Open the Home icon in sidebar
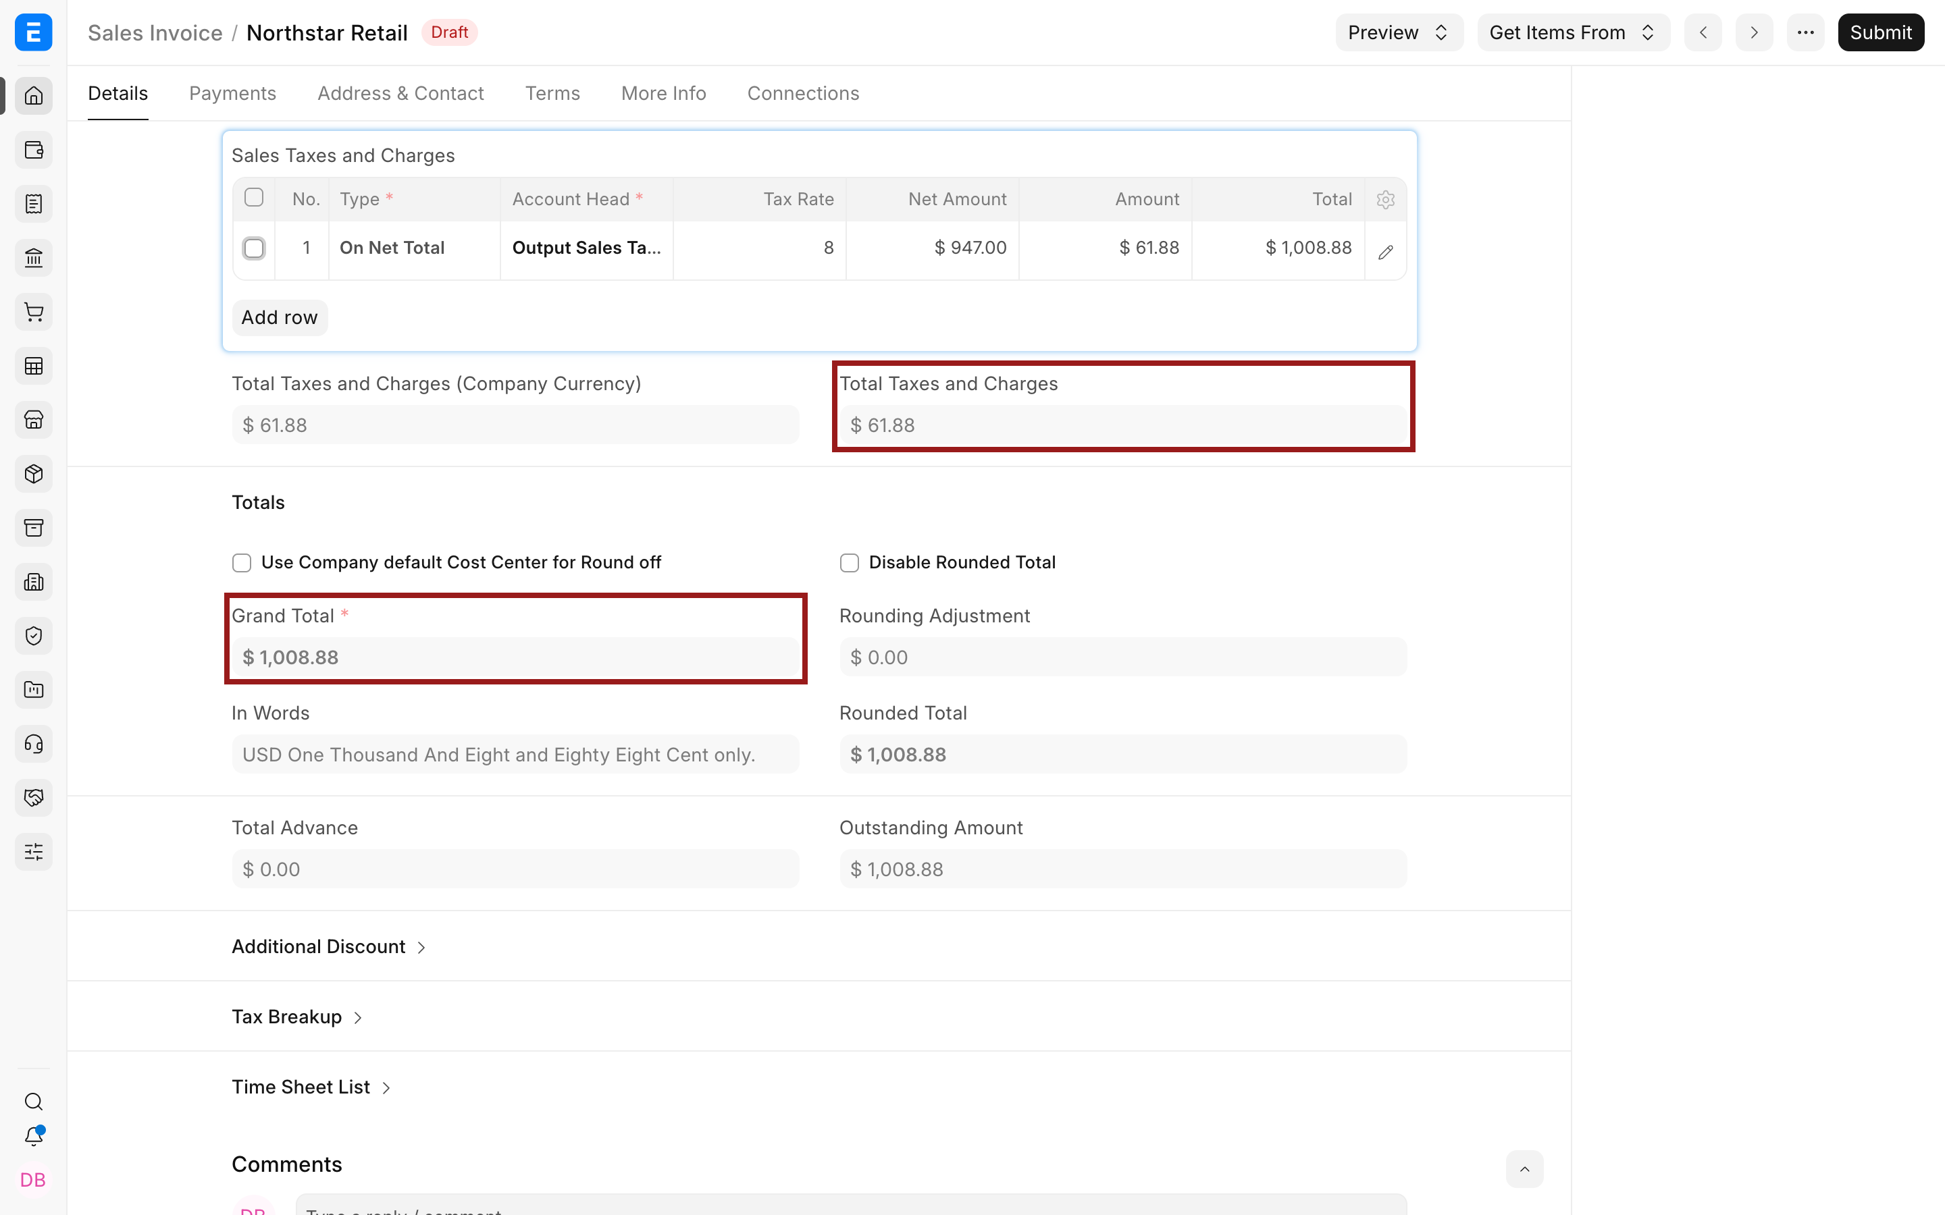The image size is (1945, 1215). point(34,96)
